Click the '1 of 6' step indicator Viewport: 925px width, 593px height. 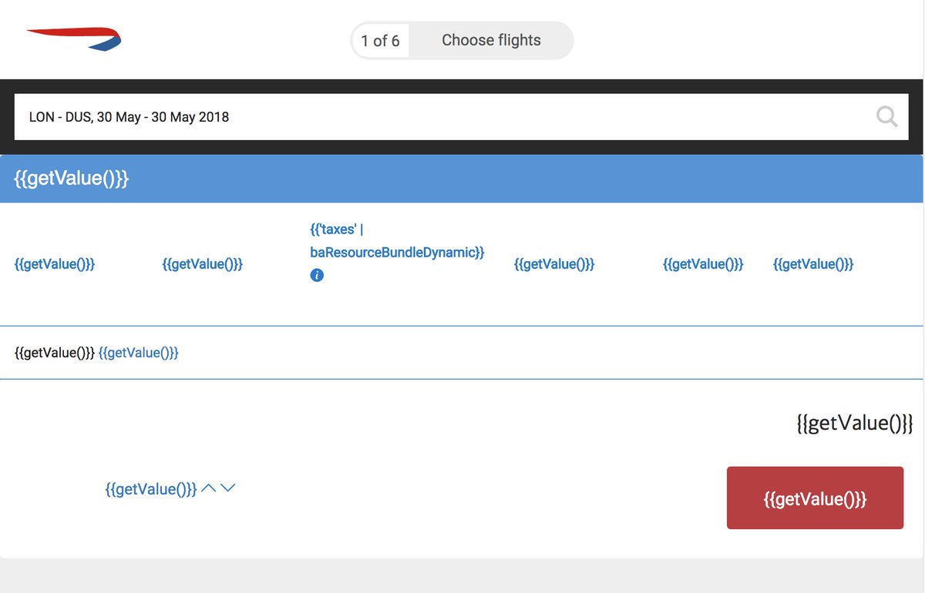381,41
